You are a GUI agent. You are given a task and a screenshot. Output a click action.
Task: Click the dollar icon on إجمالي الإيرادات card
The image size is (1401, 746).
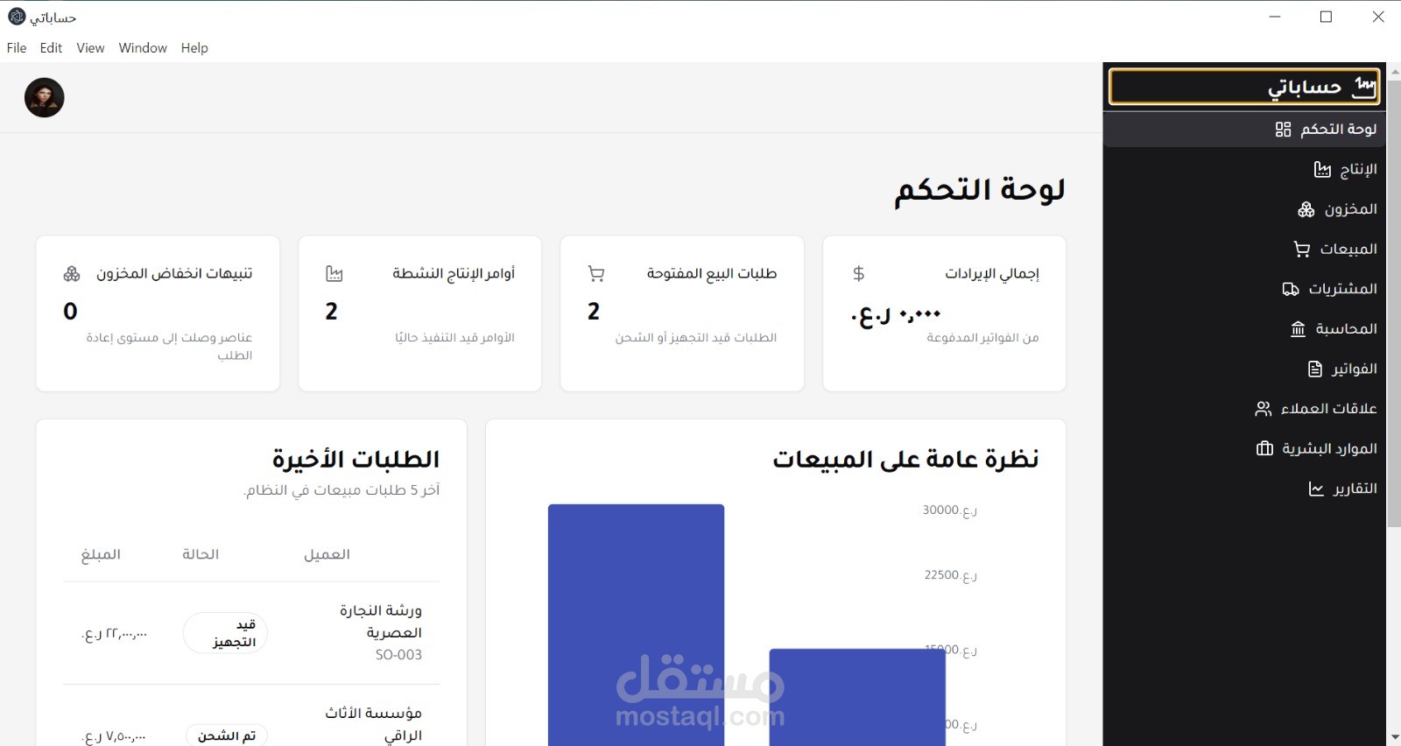[x=858, y=274]
